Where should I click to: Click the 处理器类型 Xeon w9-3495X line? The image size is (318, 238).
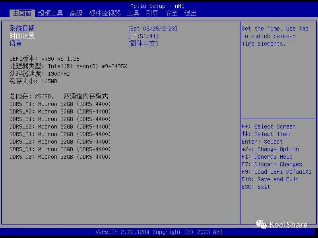[68, 66]
